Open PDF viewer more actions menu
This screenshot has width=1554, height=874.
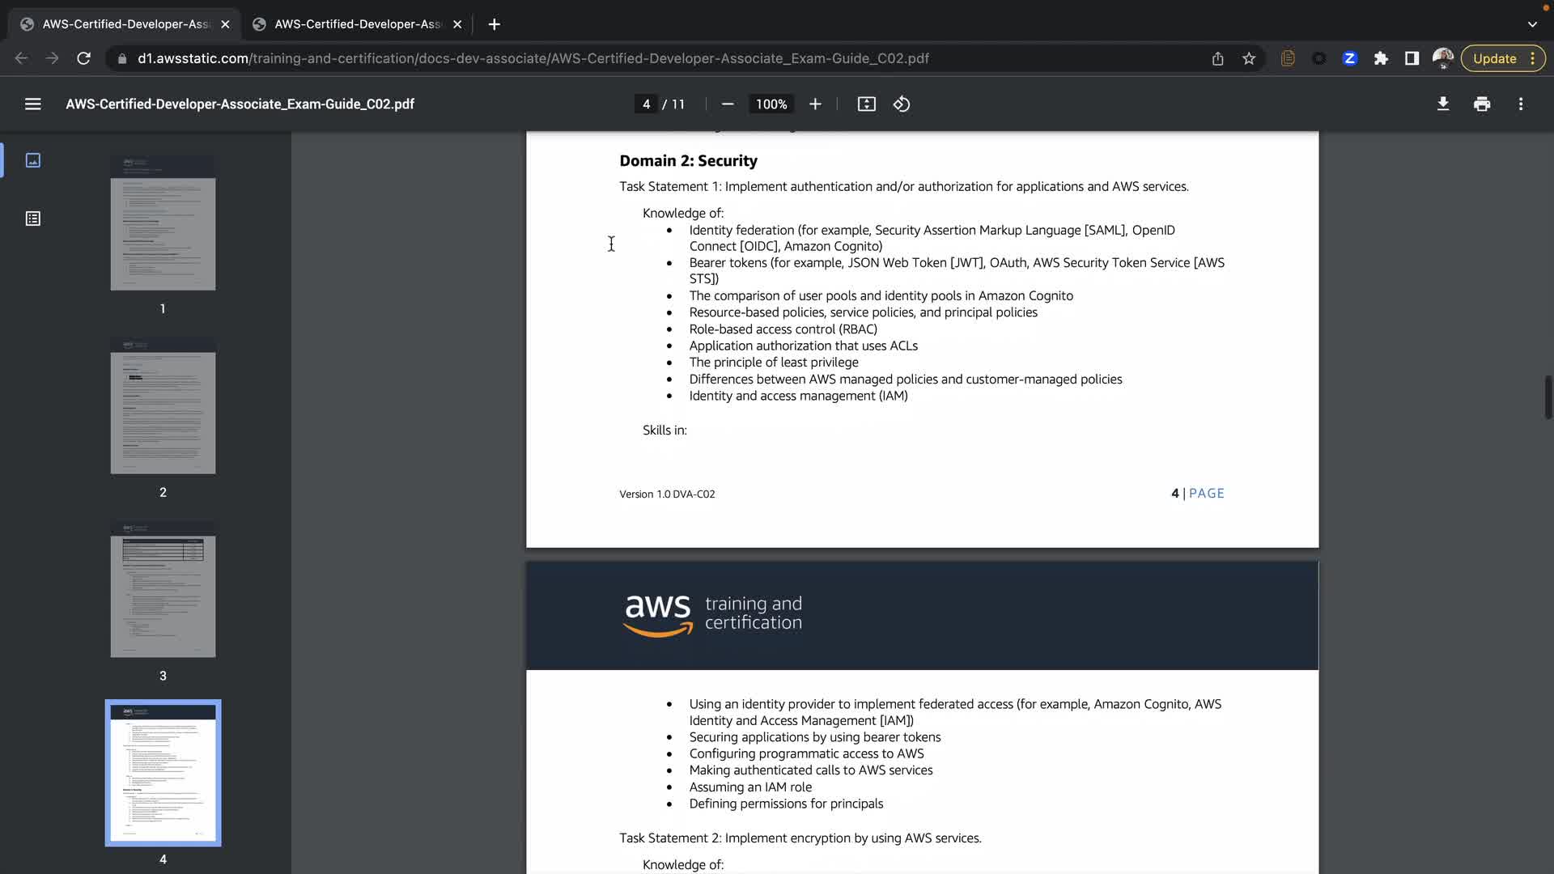[x=1521, y=104]
